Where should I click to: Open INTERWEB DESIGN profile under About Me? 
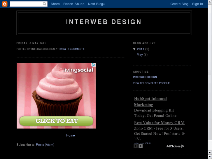pyautogui.click(x=145, y=77)
